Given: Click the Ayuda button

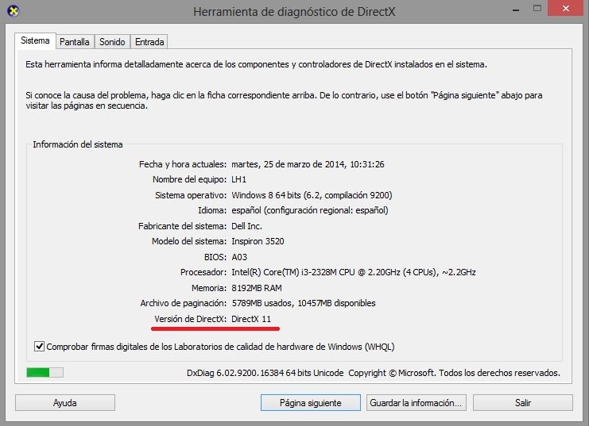Looking at the screenshot, I should tap(65, 403).
